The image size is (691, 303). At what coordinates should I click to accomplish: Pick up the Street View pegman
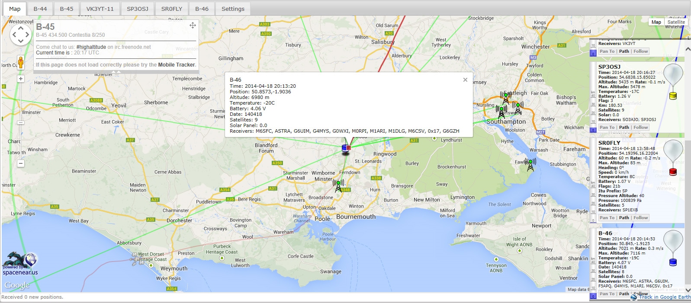pos(20,62)
